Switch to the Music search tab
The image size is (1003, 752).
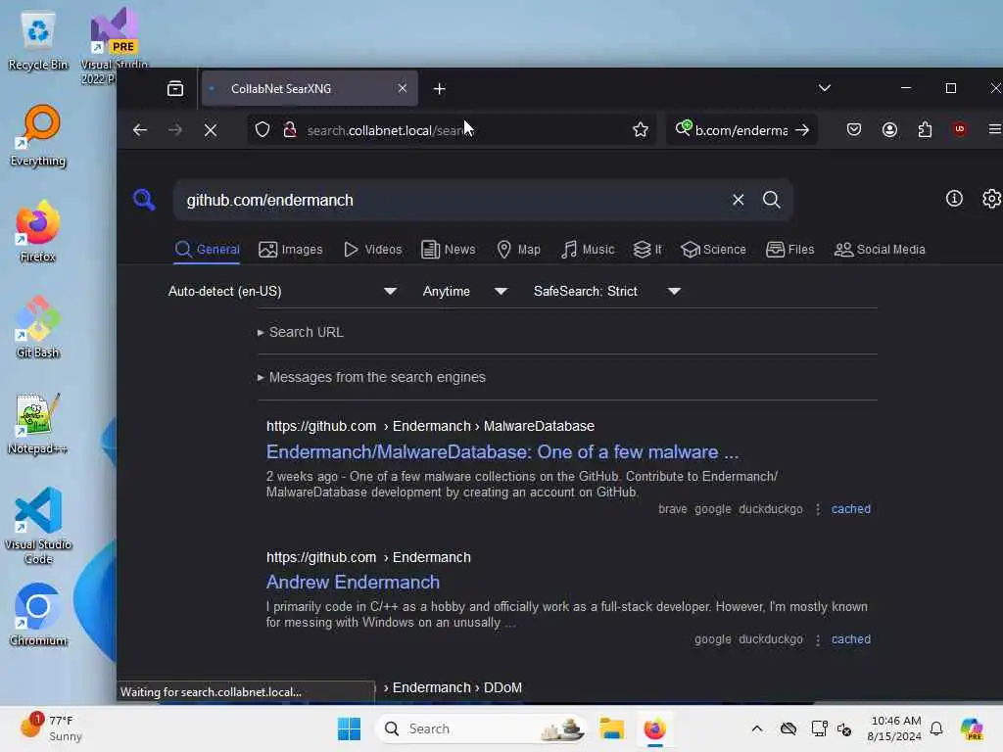[x=588, y=250]
